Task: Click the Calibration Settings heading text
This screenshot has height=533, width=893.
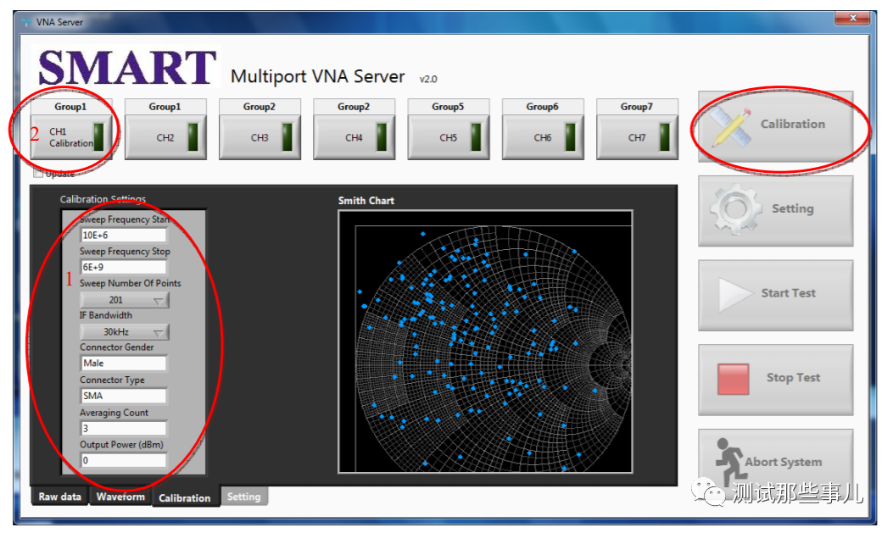Action: point(103,199)
